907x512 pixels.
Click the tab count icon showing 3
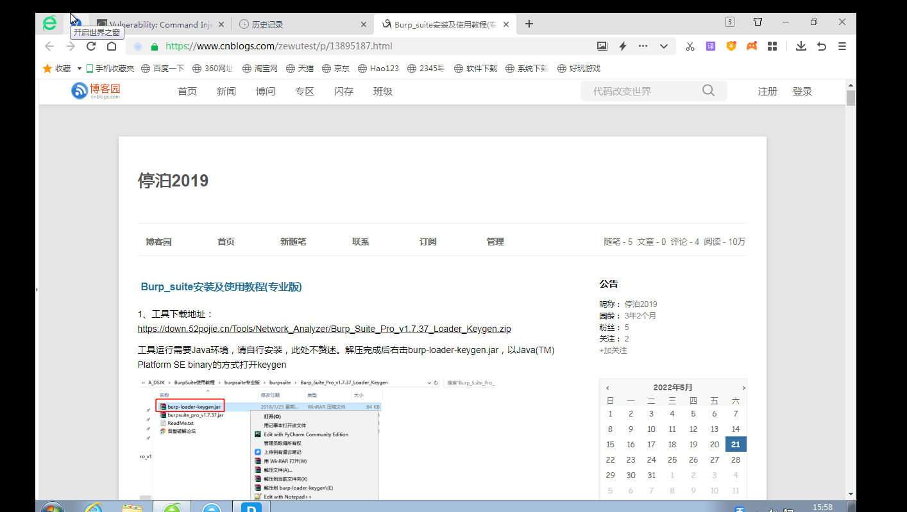coord(730,22)
